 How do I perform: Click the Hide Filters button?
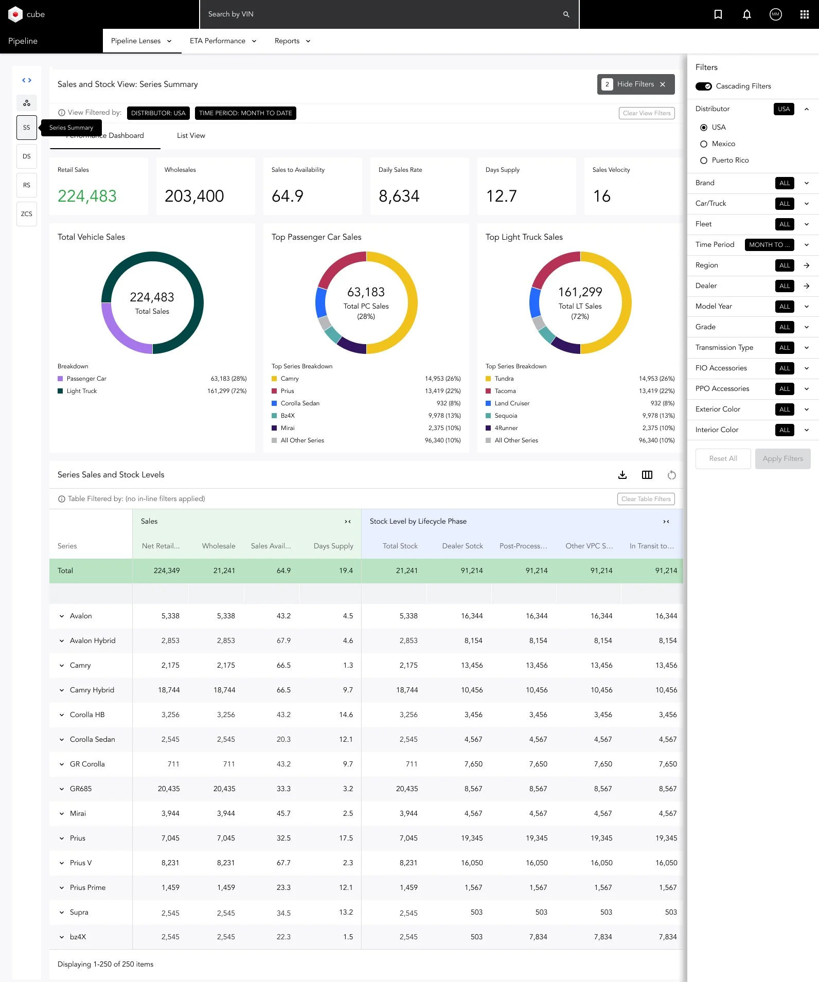tap(636, 84)
